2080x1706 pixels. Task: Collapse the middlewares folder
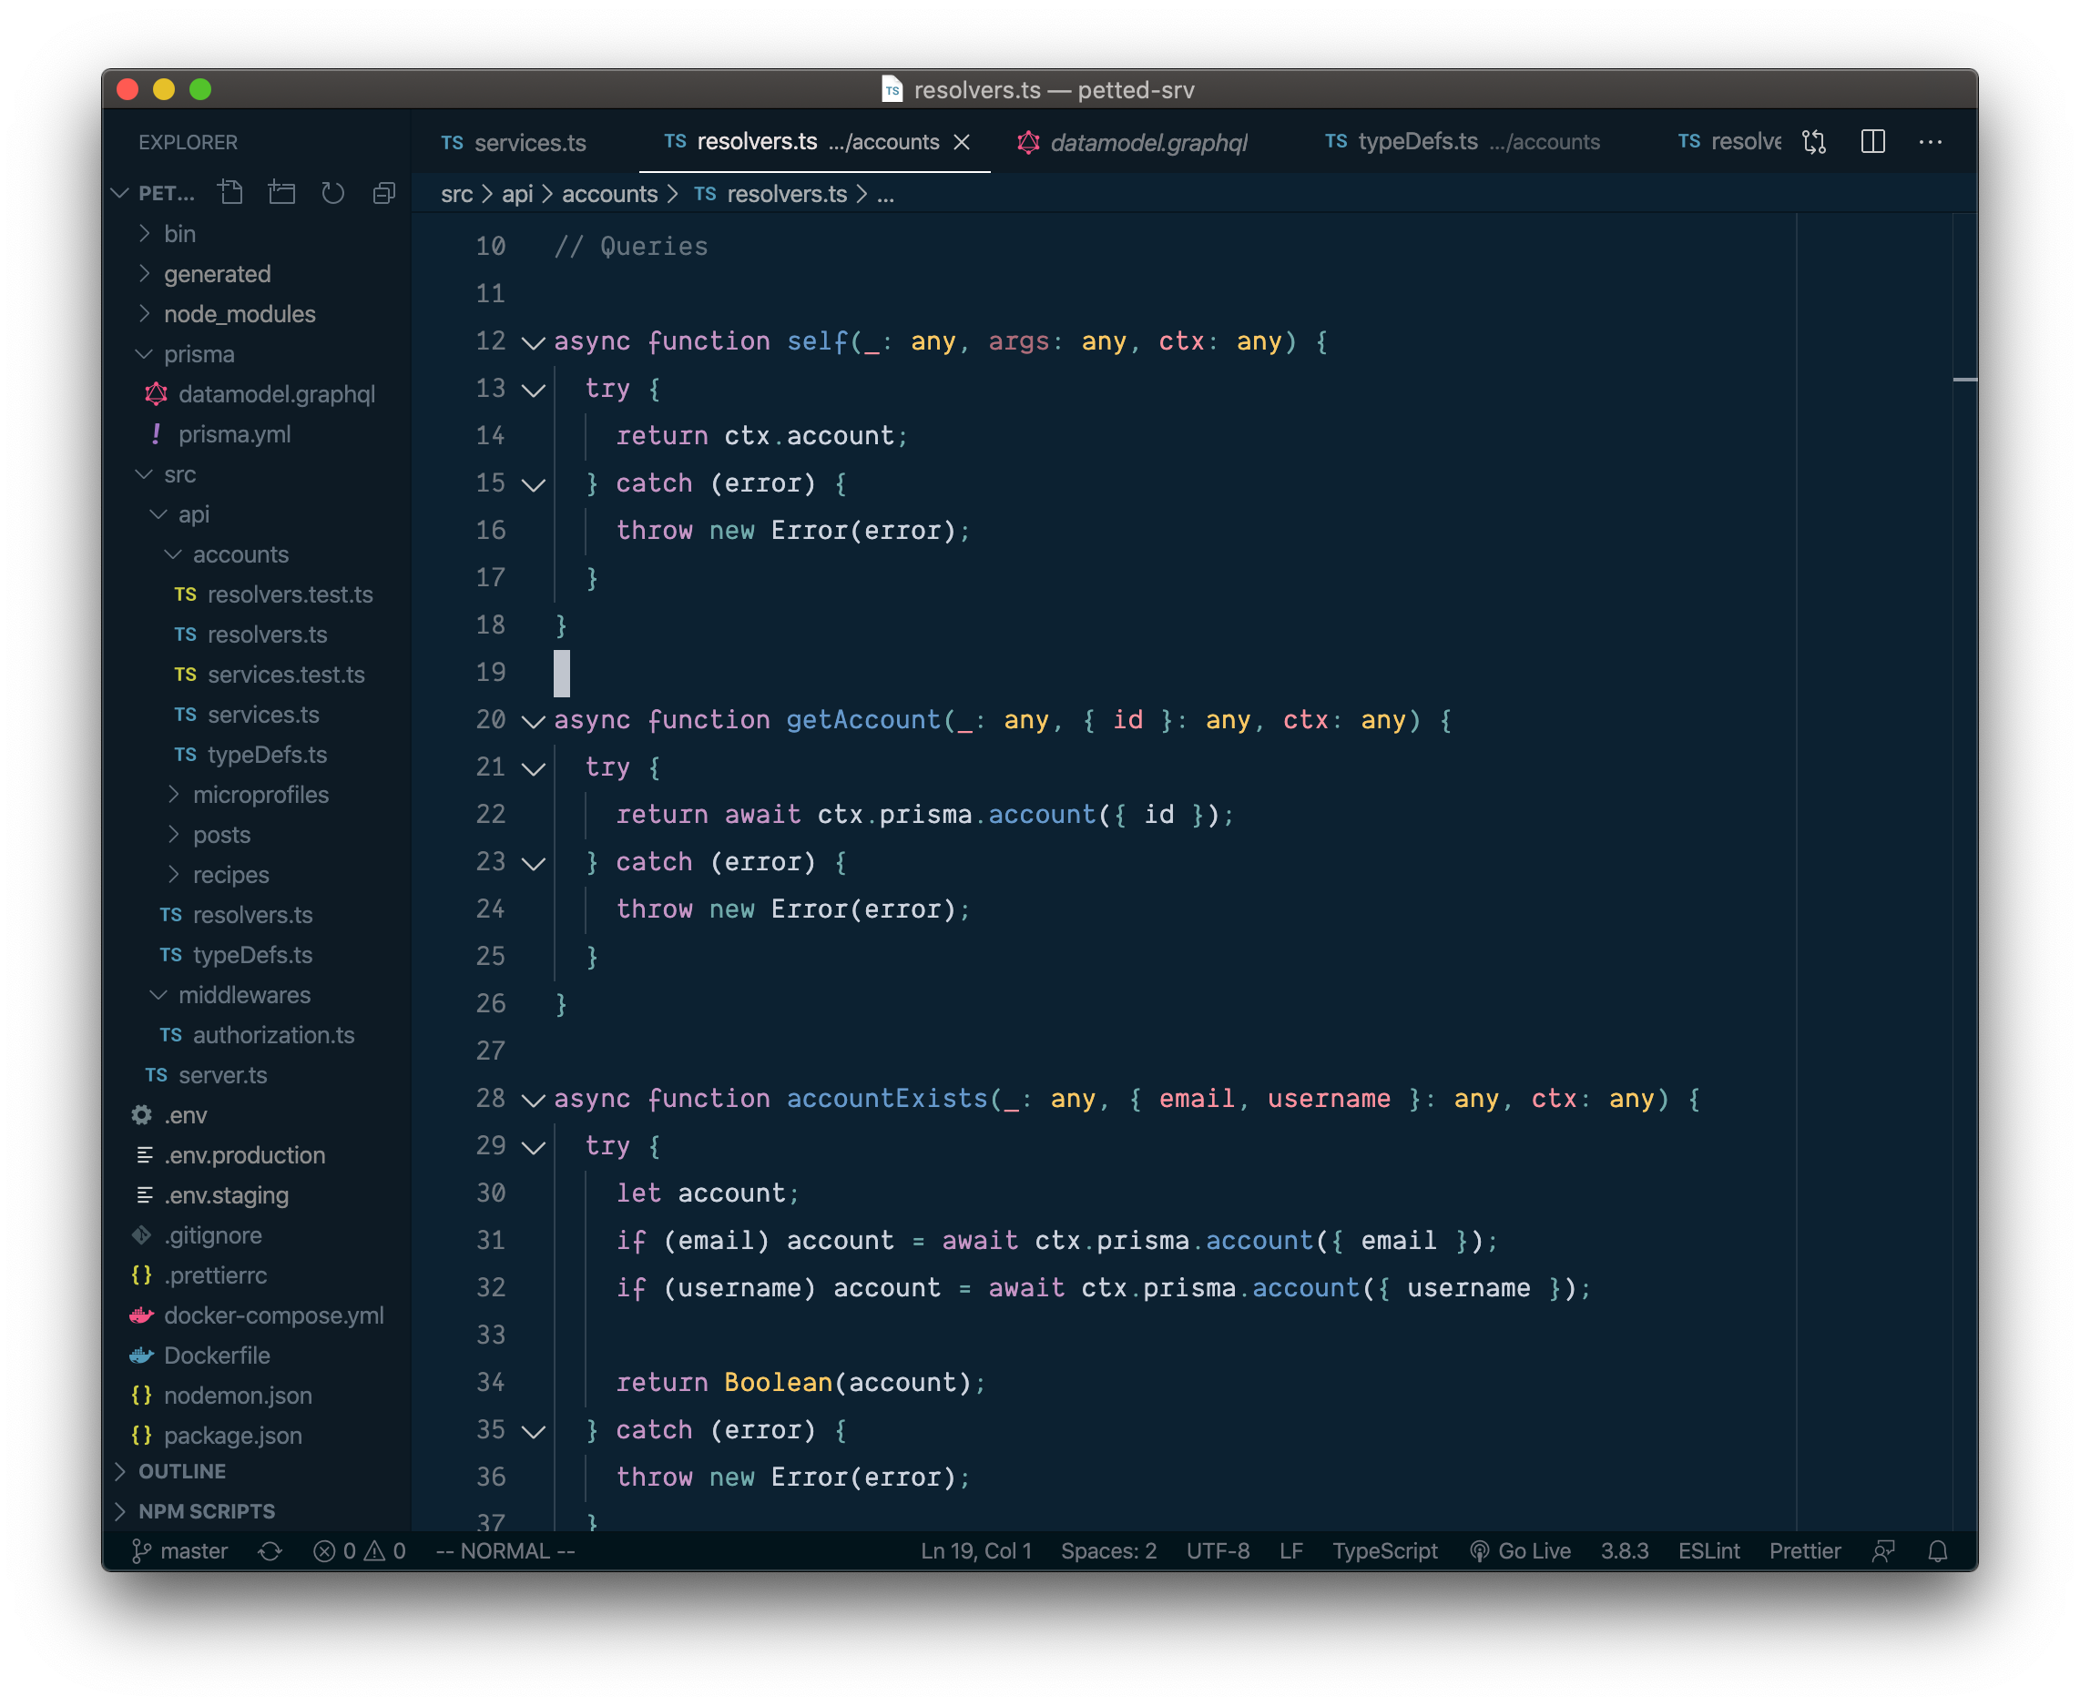coord(258,996)
